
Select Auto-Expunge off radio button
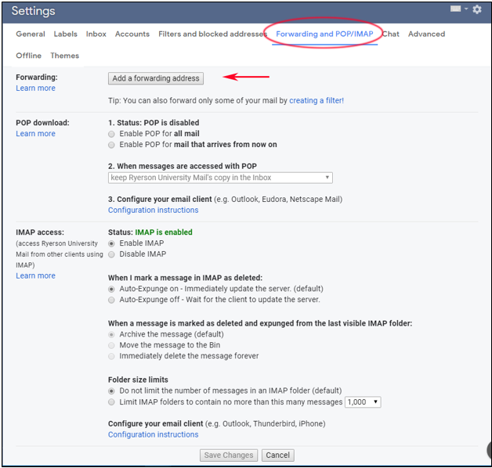(112, 300)
